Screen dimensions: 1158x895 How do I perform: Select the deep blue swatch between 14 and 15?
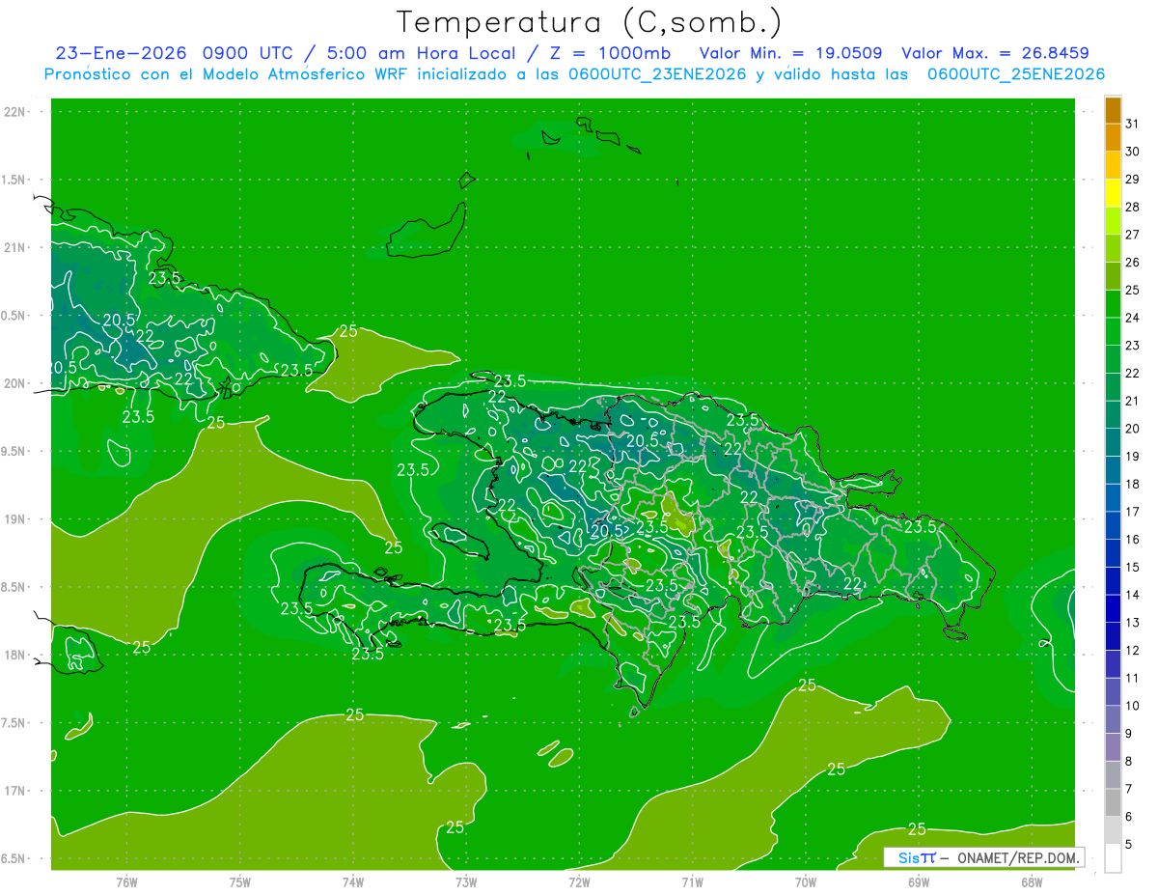1113,581
